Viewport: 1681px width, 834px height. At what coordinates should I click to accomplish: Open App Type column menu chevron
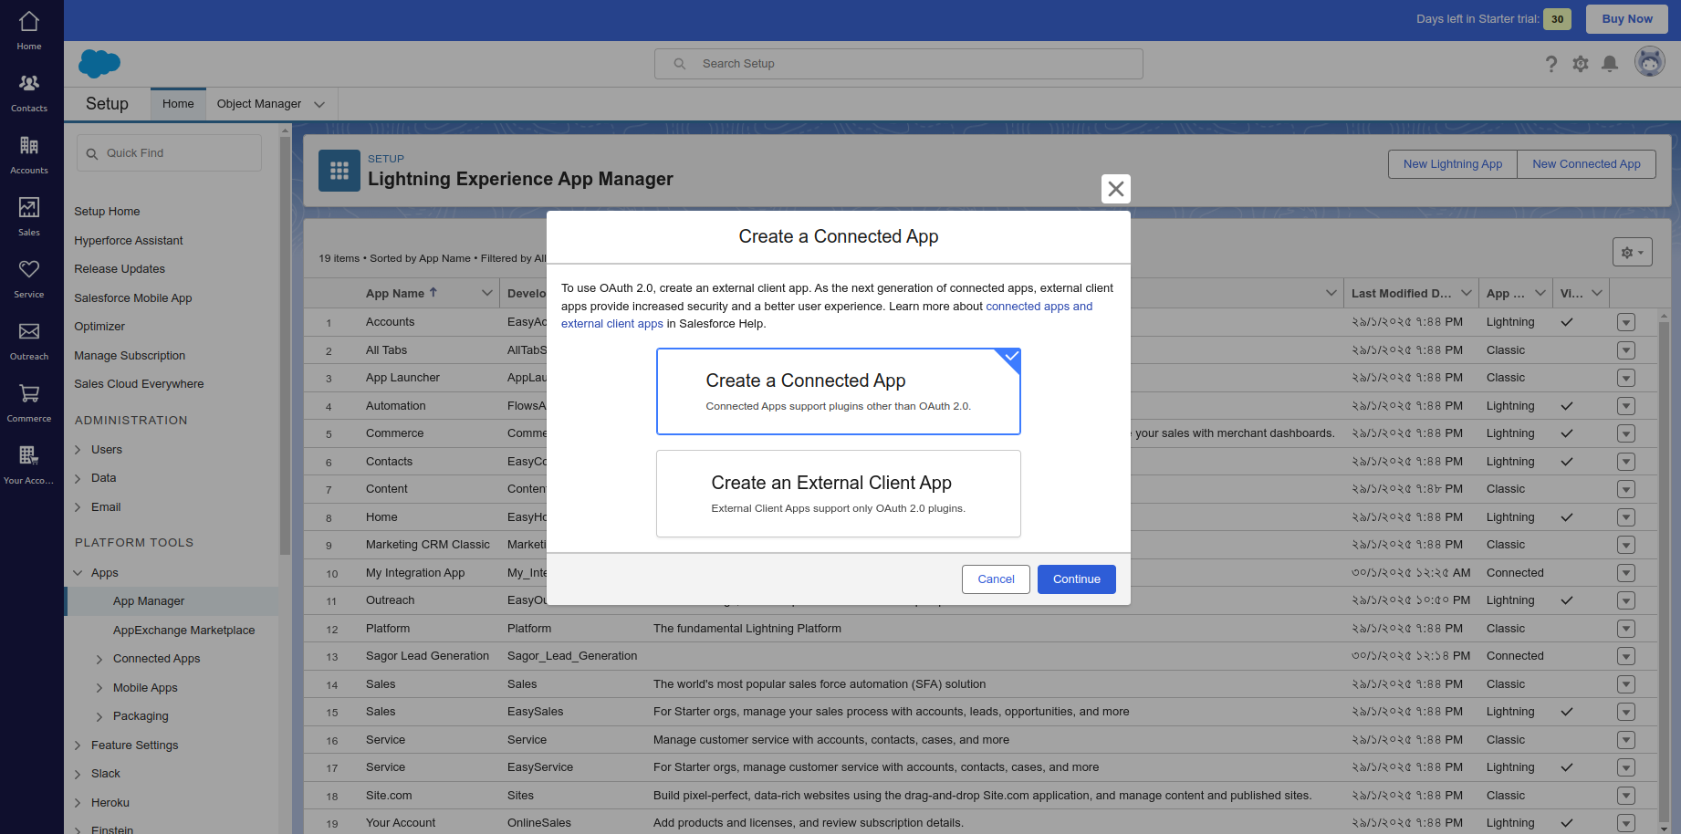coord(1540,293)
